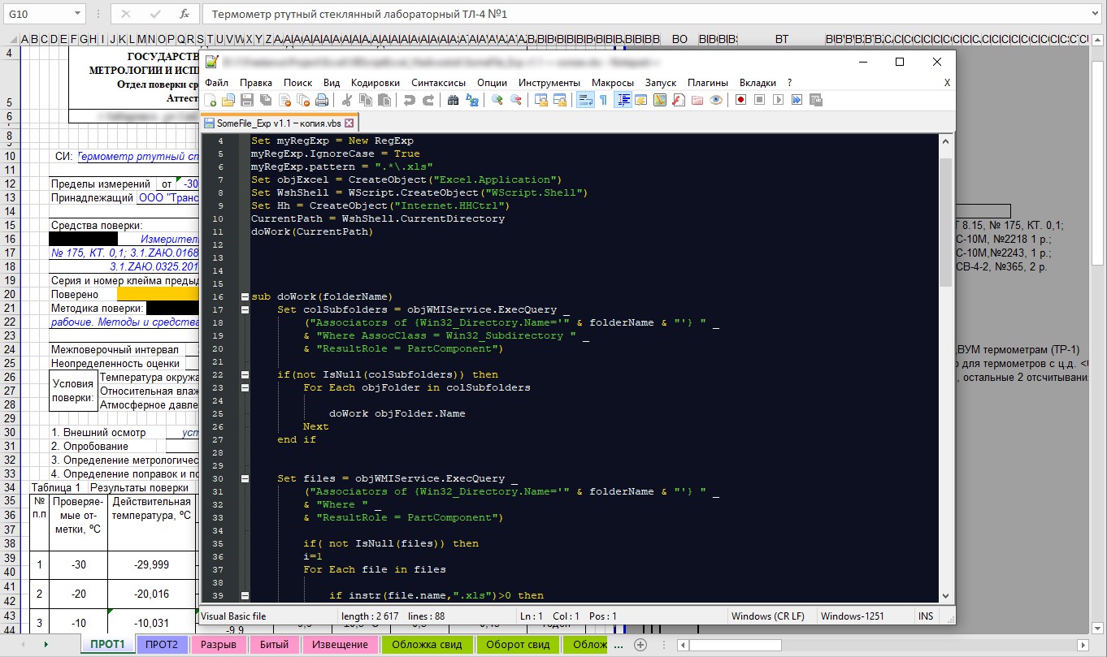Undo the last edit in Notepad++

(x=409, y=100)
